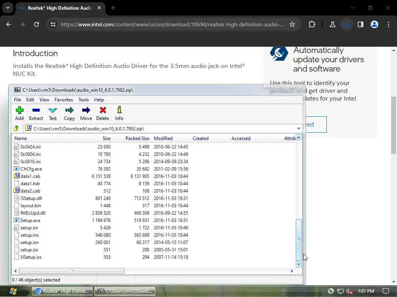397x297 pixels.
Task: Open the Info toolbar icon
Action: (119, 113)
